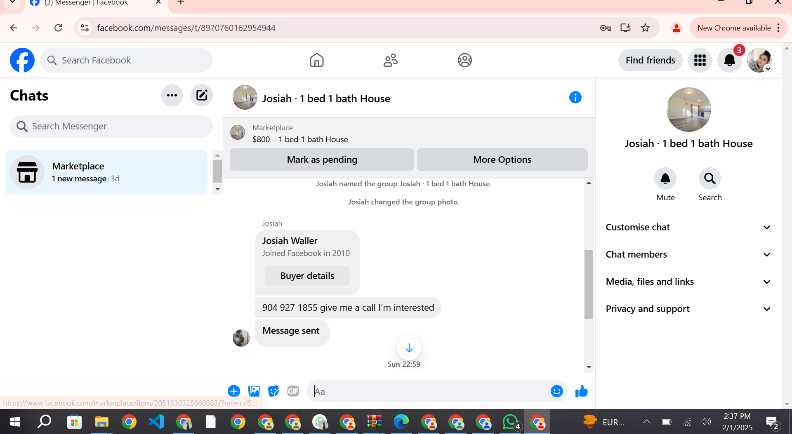792x434 pixels.
Task: Choose a sticker from the sticker icon
Action: coord(273,391)
